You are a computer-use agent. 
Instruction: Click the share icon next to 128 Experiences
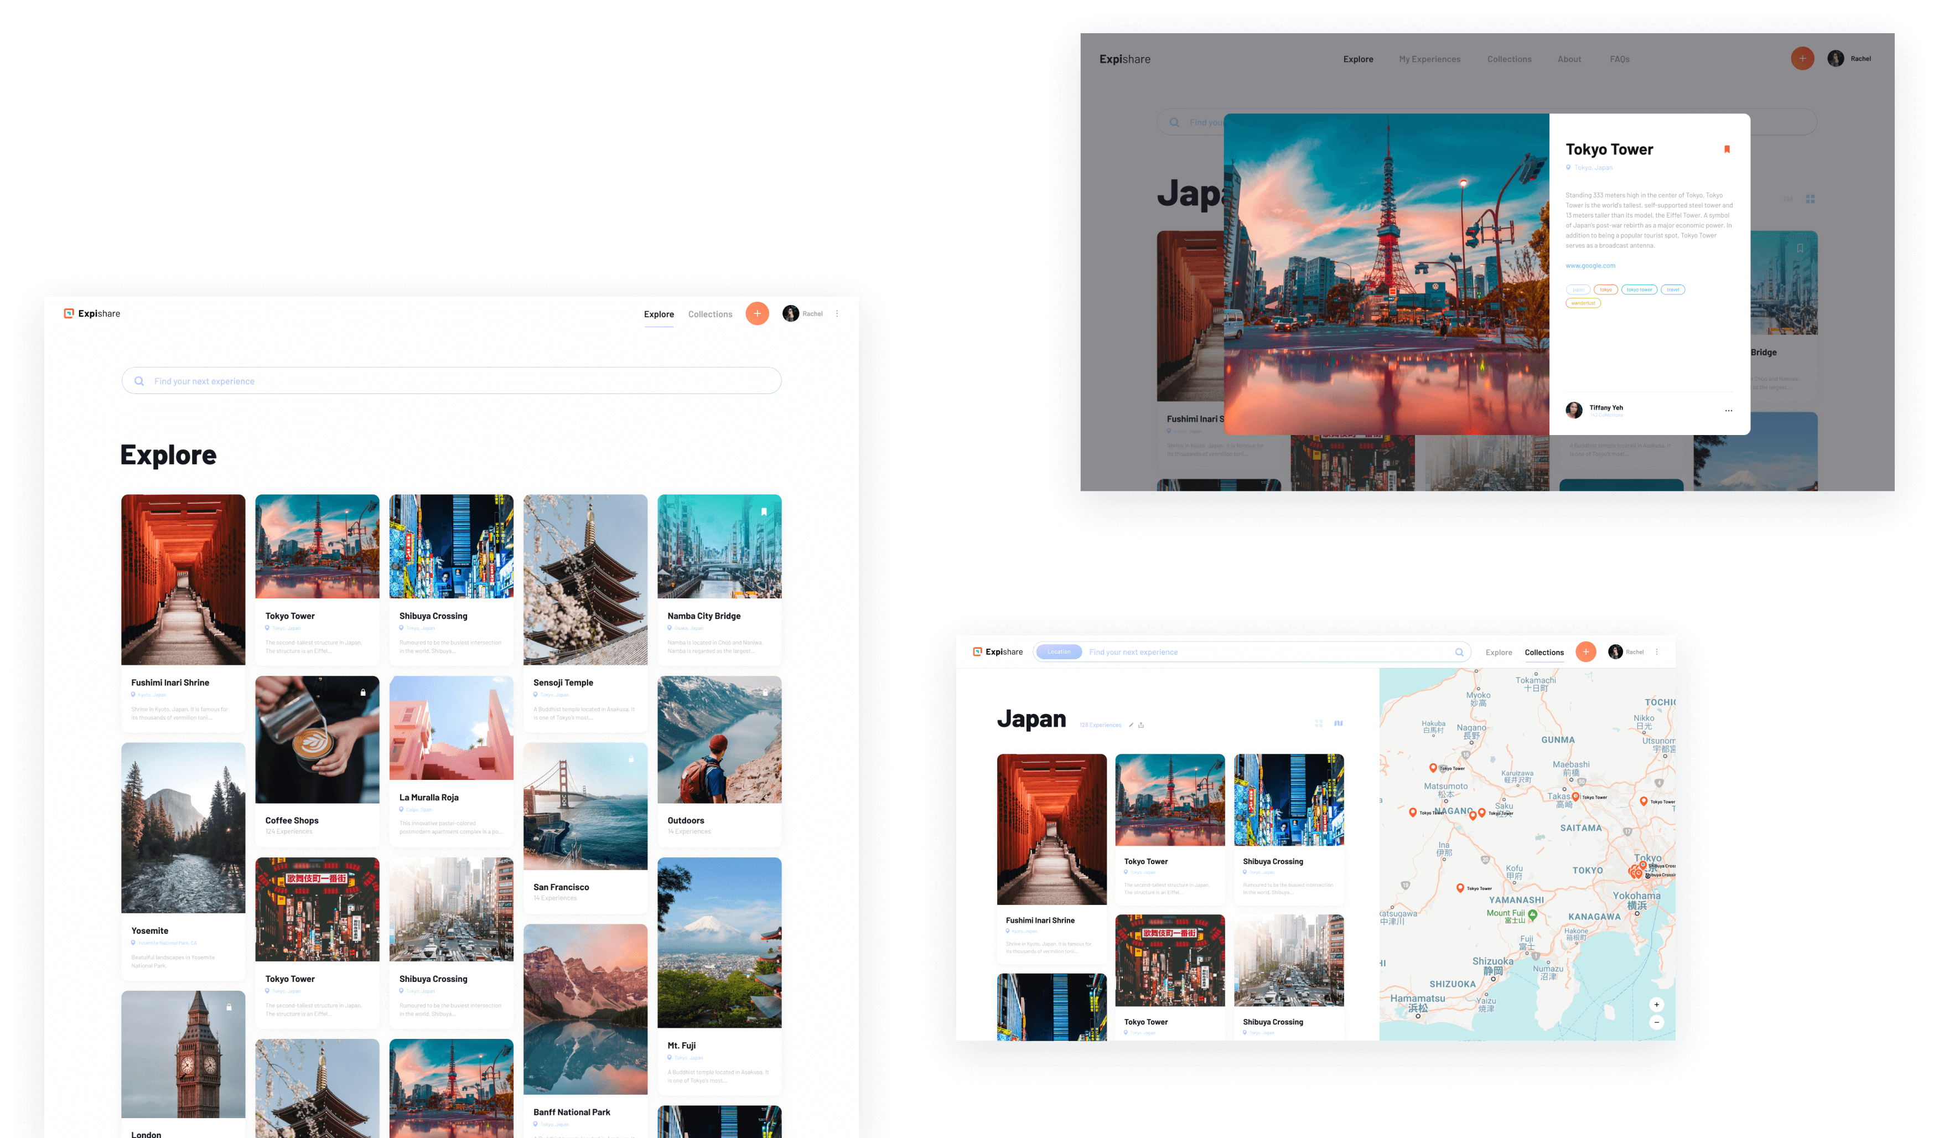[1141, 725]
